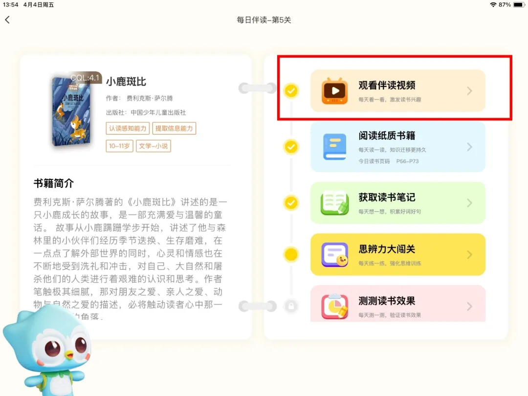Tap the purple quiz card icon
This screenshot has width=528, height=396.
[334, 255]
